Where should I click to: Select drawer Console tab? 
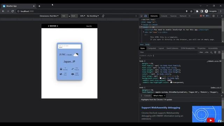[x=147, y=96]
